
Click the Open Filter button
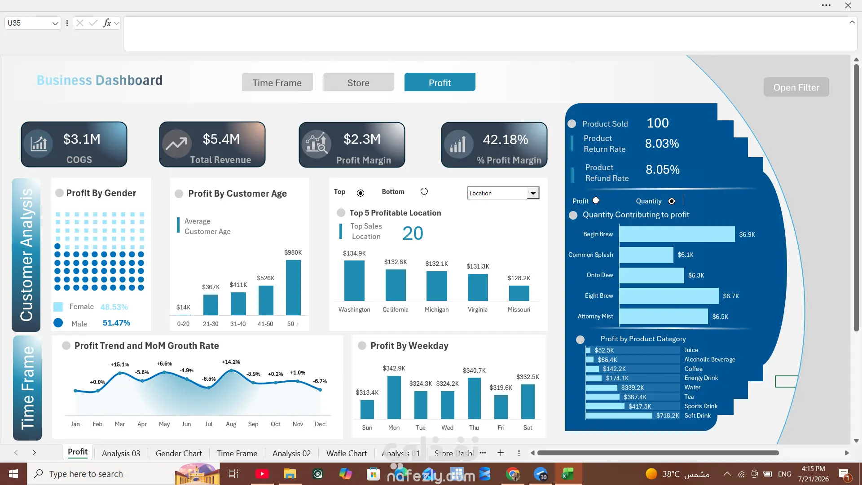(x=796, y=87)
